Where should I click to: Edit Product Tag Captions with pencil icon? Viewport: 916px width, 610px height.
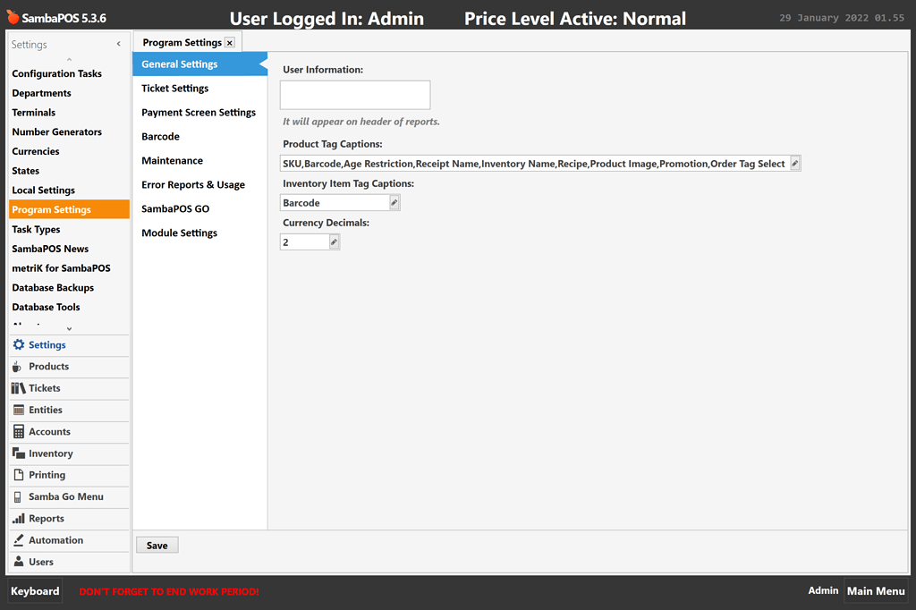pyautogui.click(x=794, y=164)
